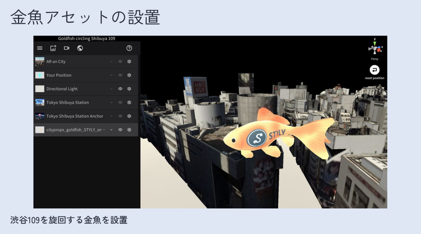The image size is (421, 234).
Task: Open settings gear for Directional Light
Action: click(129, 89)
